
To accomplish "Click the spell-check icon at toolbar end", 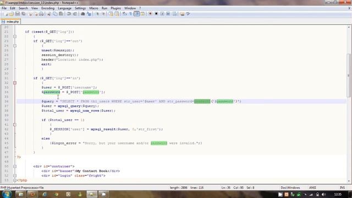I will pyautogui.click(x=188, y=14).
